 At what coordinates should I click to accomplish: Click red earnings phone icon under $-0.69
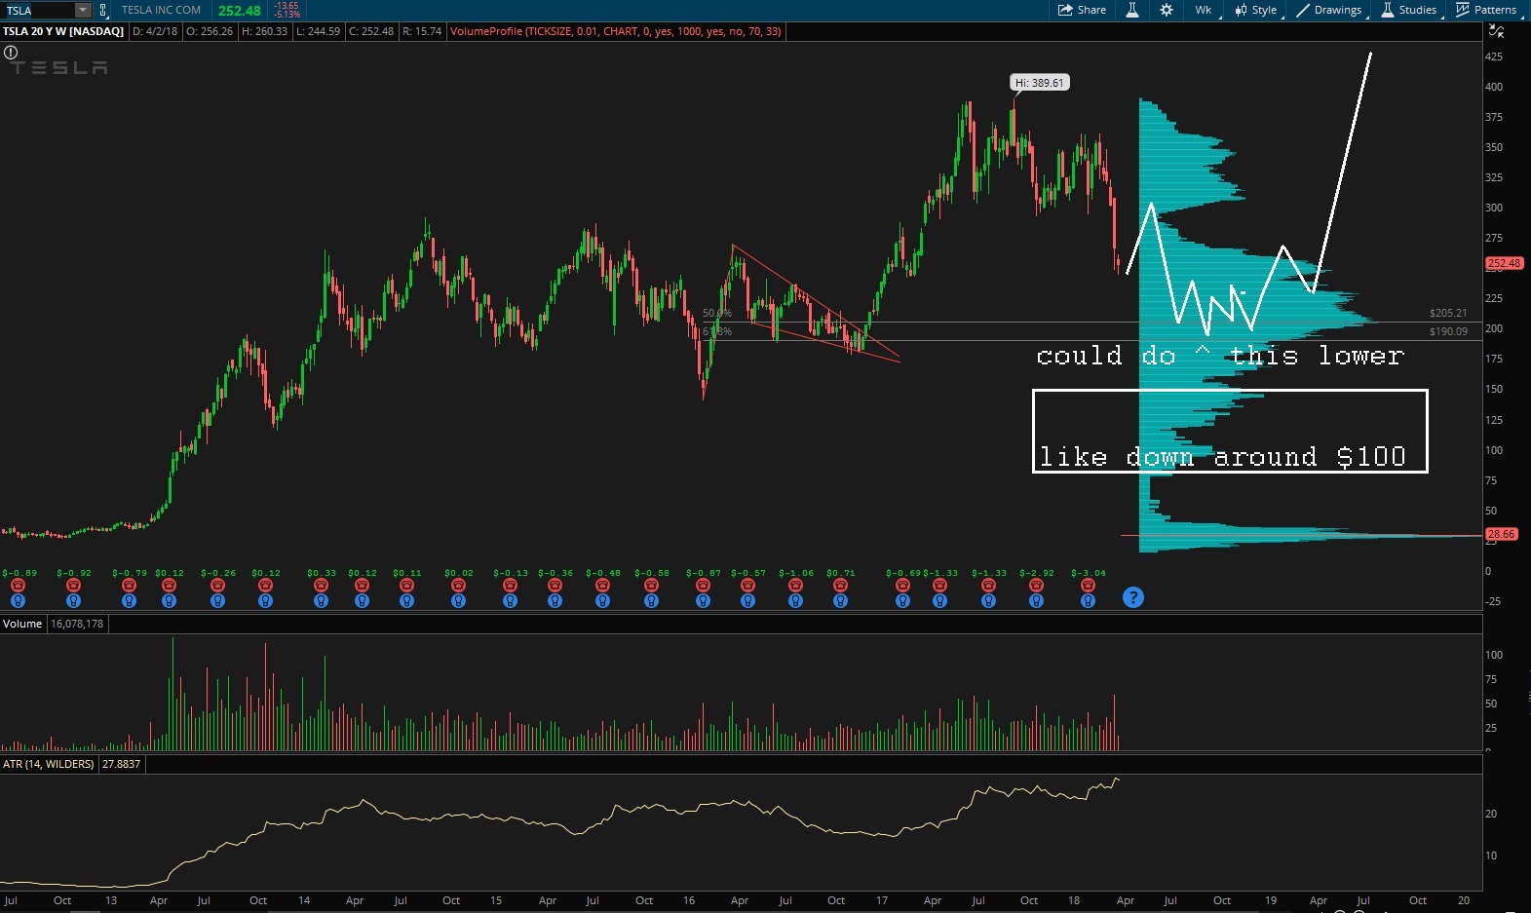[902, 586]
